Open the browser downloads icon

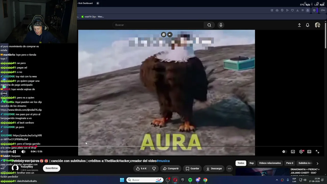[298, 10]
